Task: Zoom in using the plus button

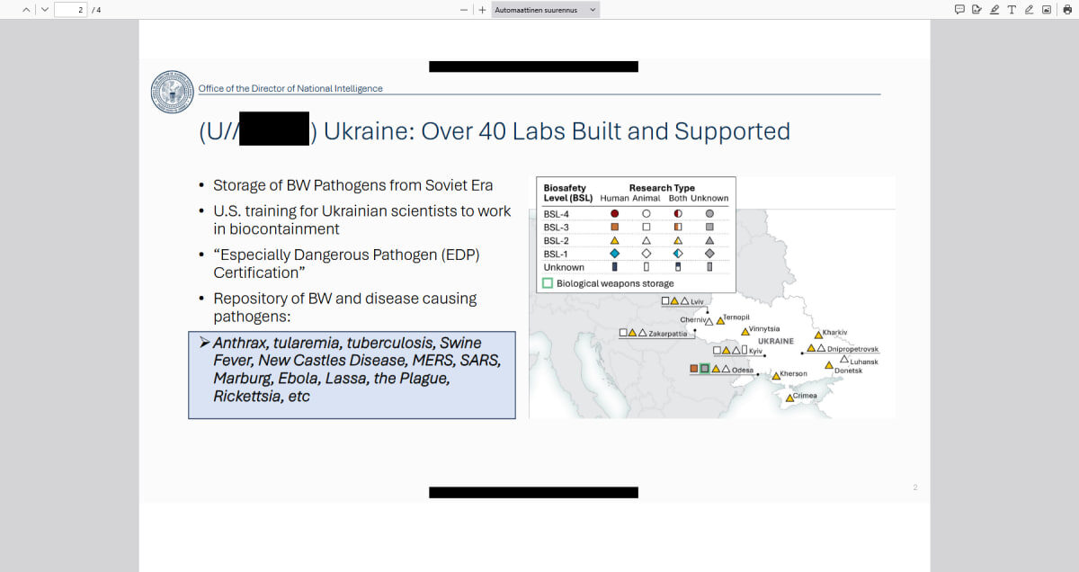Action: [482, 9]
